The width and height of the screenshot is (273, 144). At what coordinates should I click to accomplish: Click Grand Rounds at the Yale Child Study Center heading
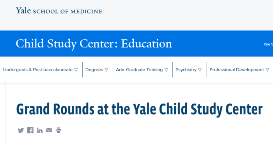click(x=139, y=109)
